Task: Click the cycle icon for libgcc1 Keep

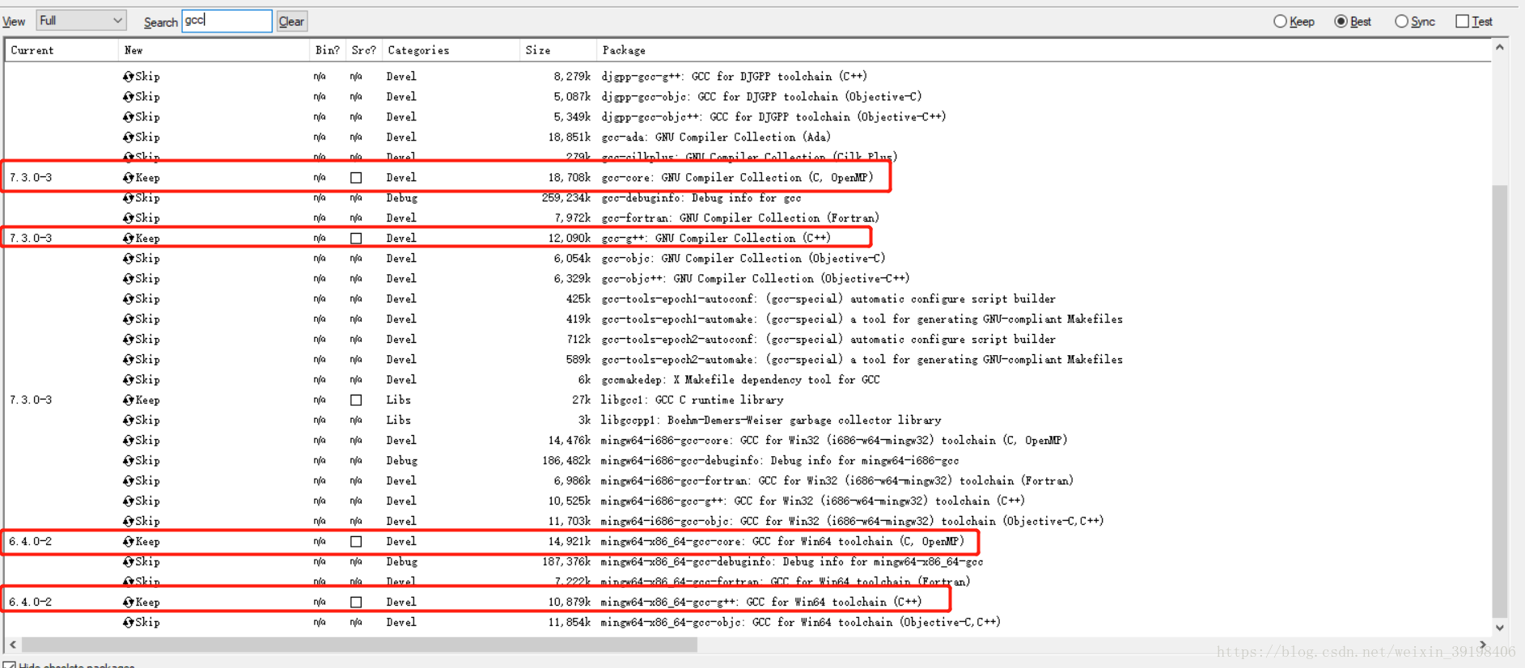Action: (128, 400)
